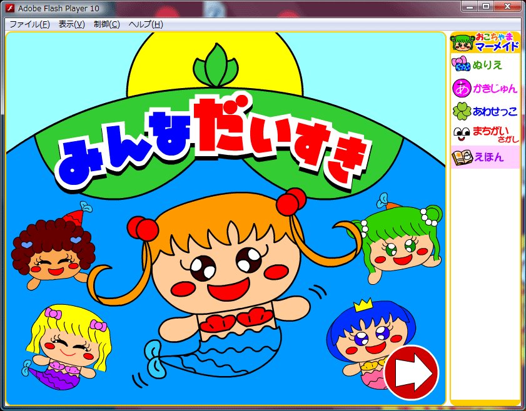Click the green leaf atop the sun
Image resolution: width=526 pixels, height=411 pixels.
click(216, 66)
